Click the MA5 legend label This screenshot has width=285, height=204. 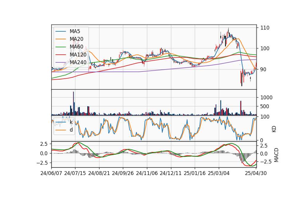coord(75,31)
